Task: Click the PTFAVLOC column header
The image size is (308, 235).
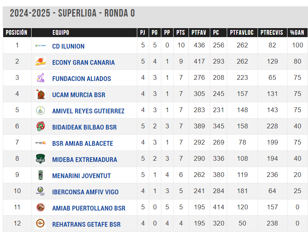Action: click(242, 32)
